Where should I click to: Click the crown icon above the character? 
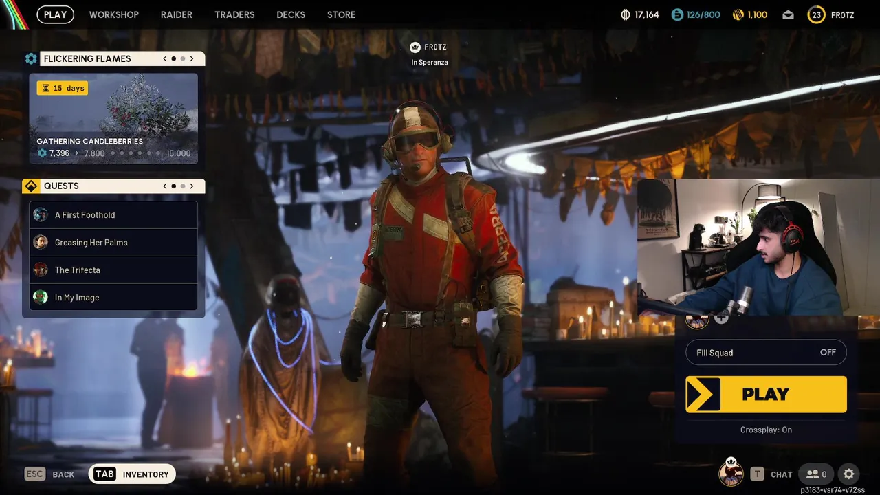[415, 47]
